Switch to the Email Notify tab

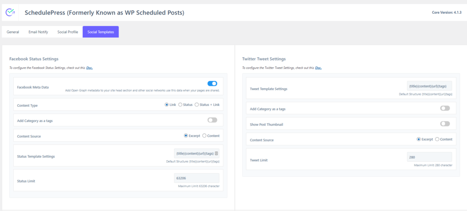(x=38, y=32)
